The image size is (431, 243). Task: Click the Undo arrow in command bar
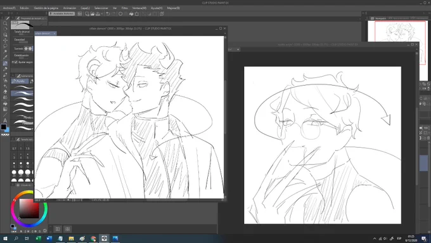[108, 14]
